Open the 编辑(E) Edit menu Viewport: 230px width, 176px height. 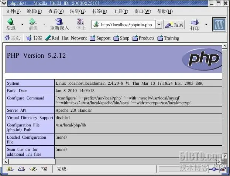point(34,11)
